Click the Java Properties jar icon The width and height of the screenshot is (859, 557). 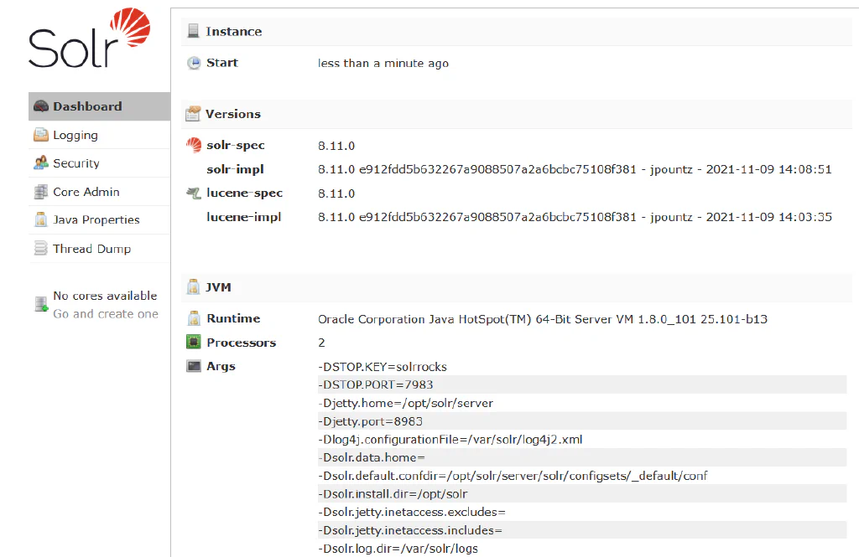tap(41, 219)
